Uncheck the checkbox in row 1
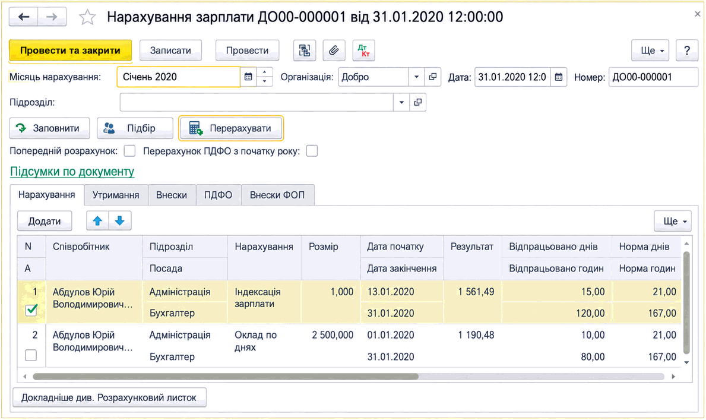Viewport: 706px width, 420px height. coord(31,310)
